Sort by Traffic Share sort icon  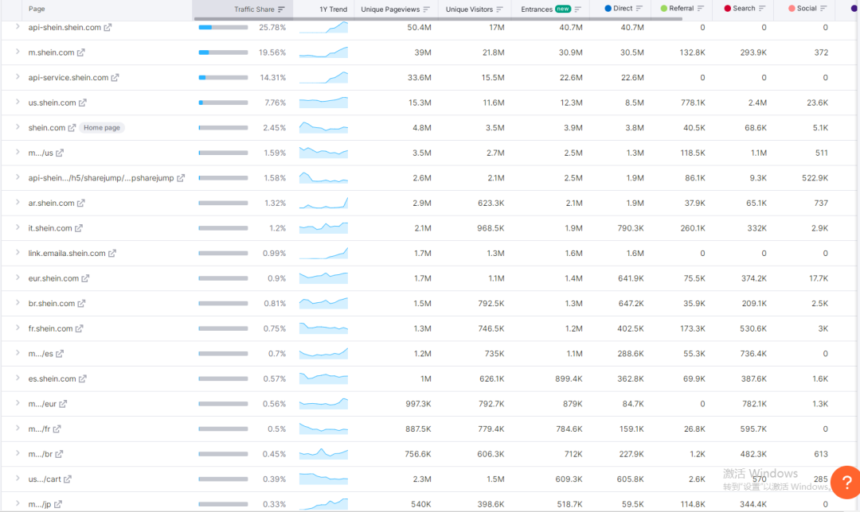tap(281, 10)
